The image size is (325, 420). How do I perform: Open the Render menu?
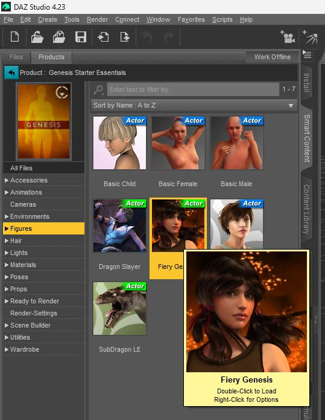(97, 19)
